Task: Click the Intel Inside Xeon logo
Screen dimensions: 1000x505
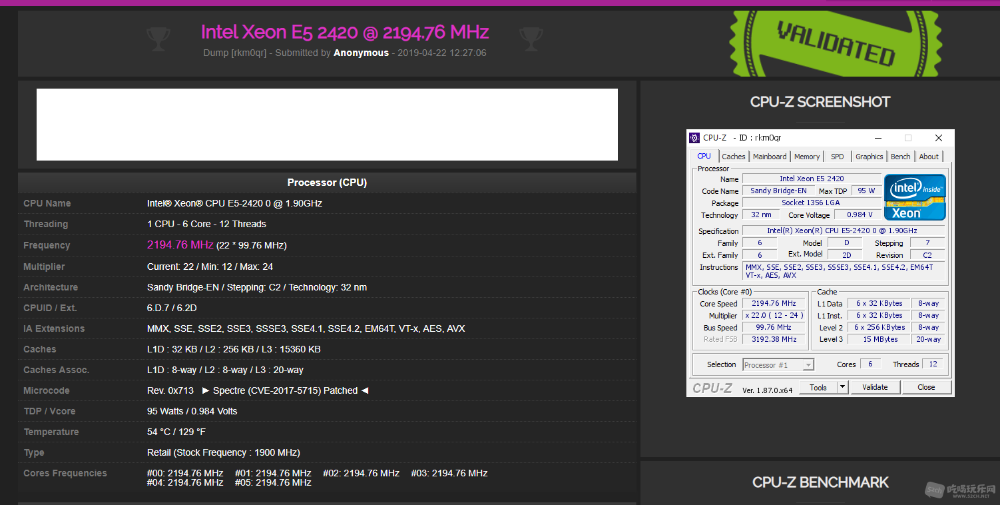Action: coord(915,197)
